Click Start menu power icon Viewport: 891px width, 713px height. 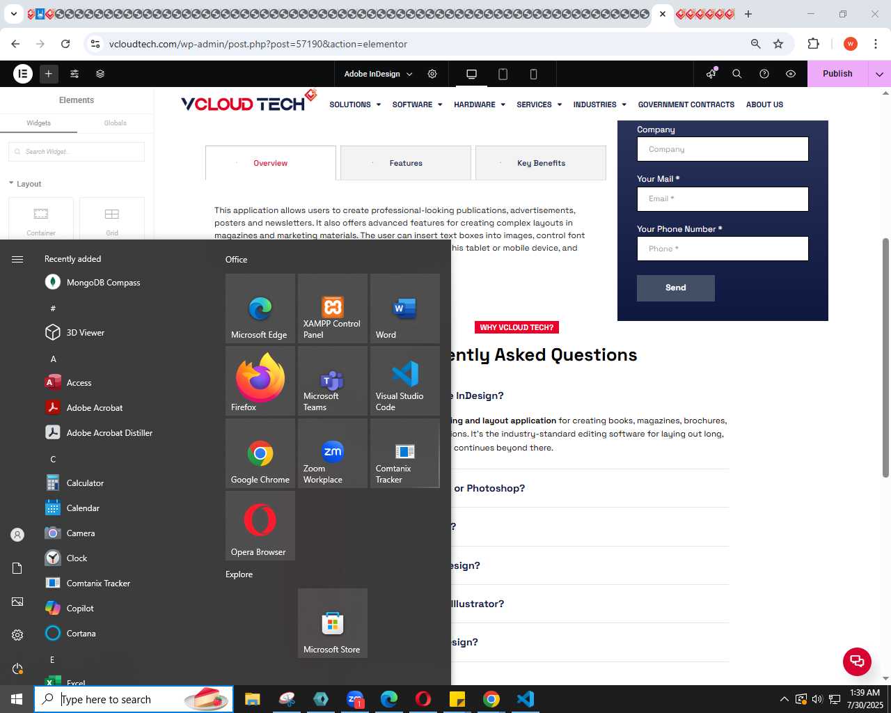click(x=17, y=668)
